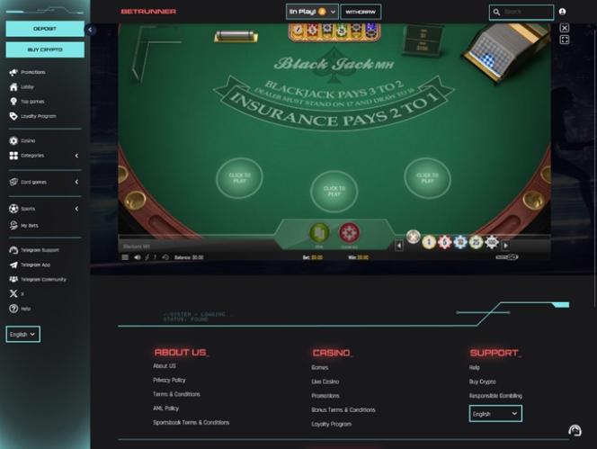
Task: Open the X social link icon
Action: pyautogui.click(x=13, y=293)
